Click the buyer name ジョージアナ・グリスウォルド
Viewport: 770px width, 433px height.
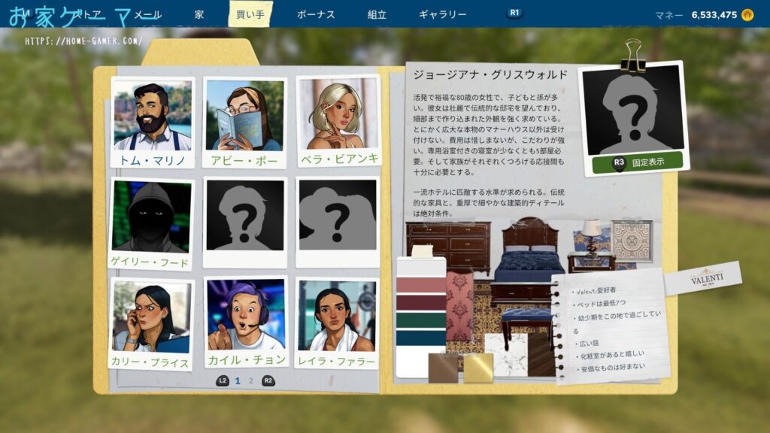(490, 74)
